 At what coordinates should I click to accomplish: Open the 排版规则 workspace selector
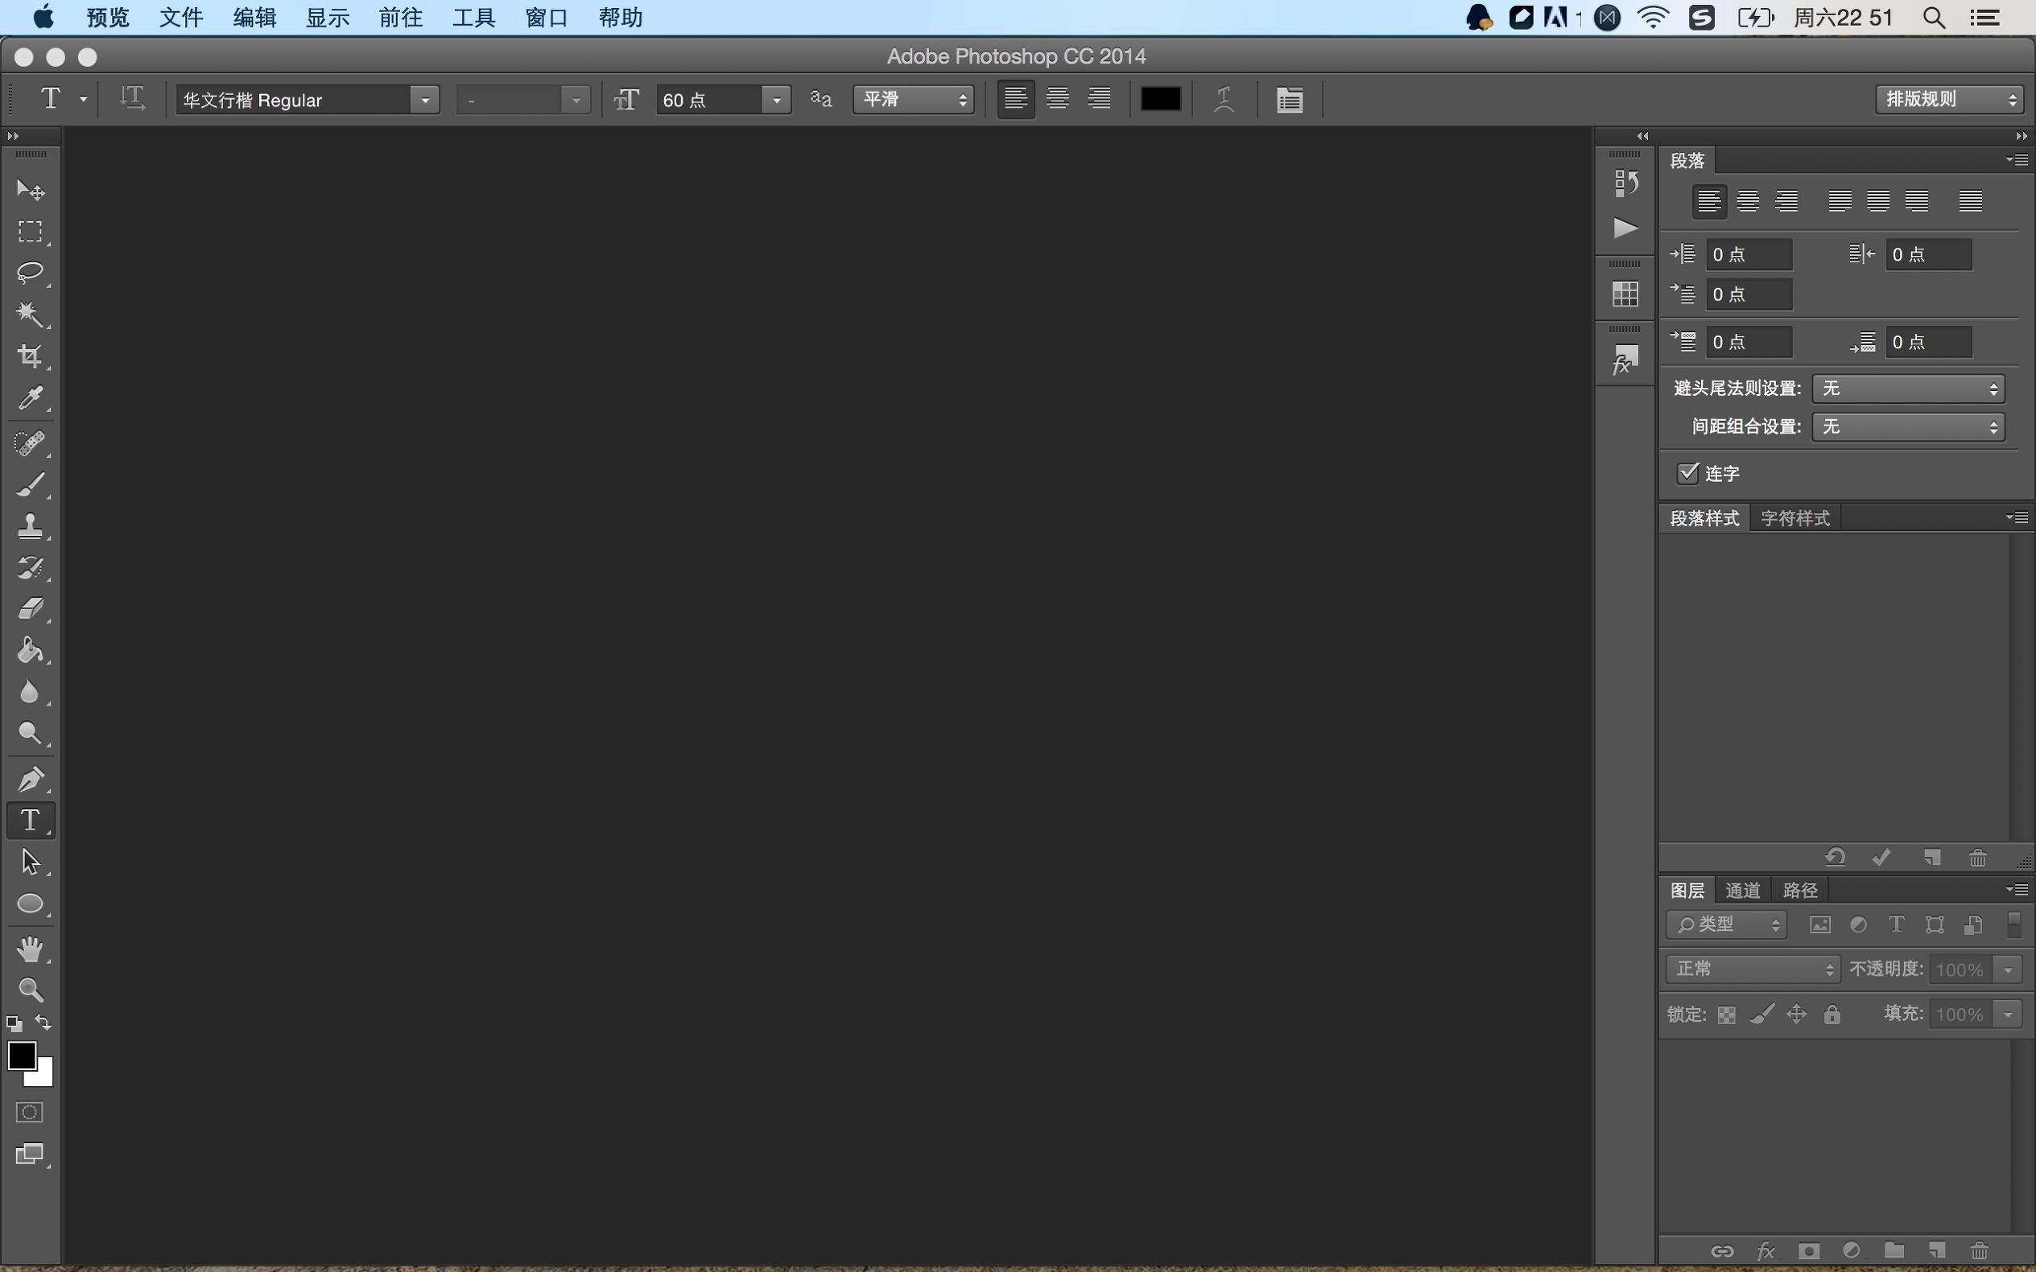coord(1947,99)
